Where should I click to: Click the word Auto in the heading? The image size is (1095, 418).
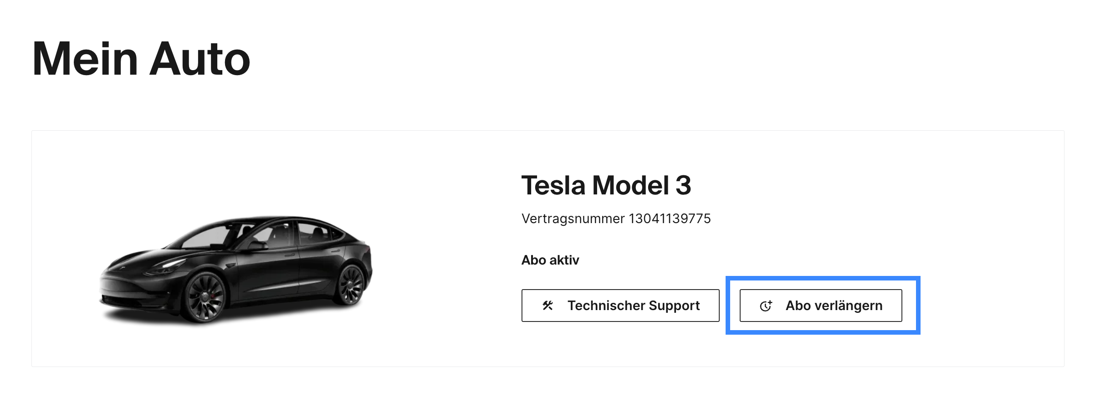tap(200, 59)
